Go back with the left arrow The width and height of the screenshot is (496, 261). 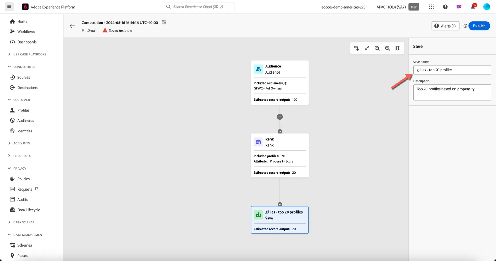[72, 26]
